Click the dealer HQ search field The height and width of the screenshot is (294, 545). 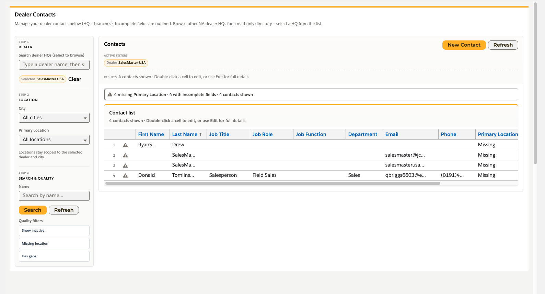[54, 65]
